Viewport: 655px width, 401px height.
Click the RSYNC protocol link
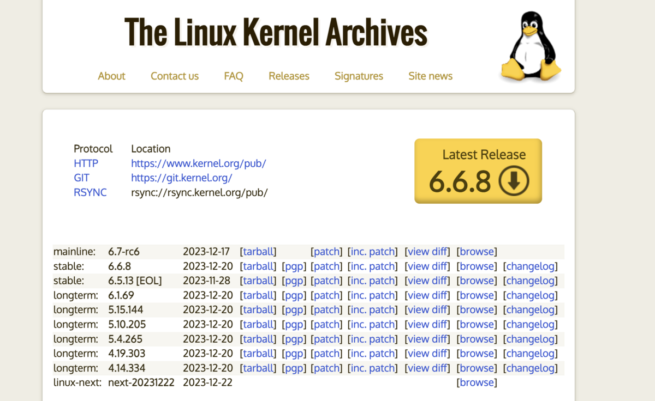coord(90,192)
